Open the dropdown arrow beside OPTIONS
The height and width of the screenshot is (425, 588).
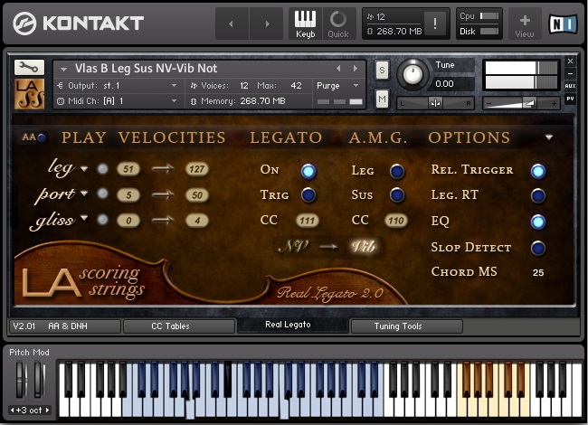(x=549, y=137)
